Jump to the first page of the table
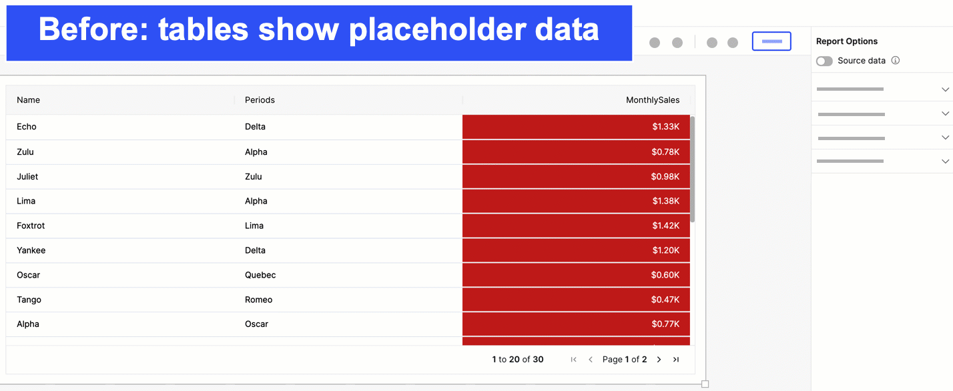The width and height of the screenshot is (953, 391). point(573,359)
